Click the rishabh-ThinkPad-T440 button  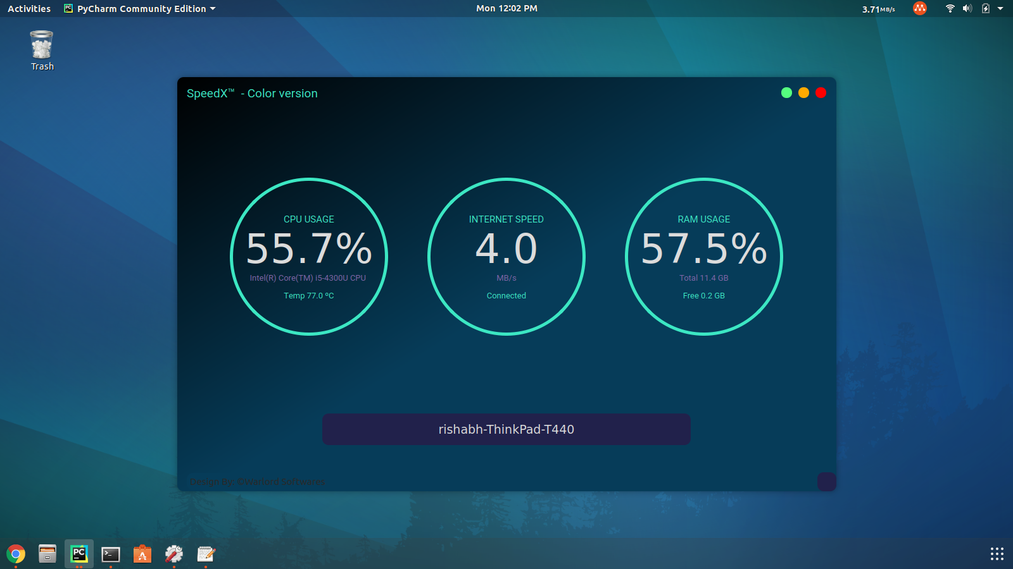[507, 429]
